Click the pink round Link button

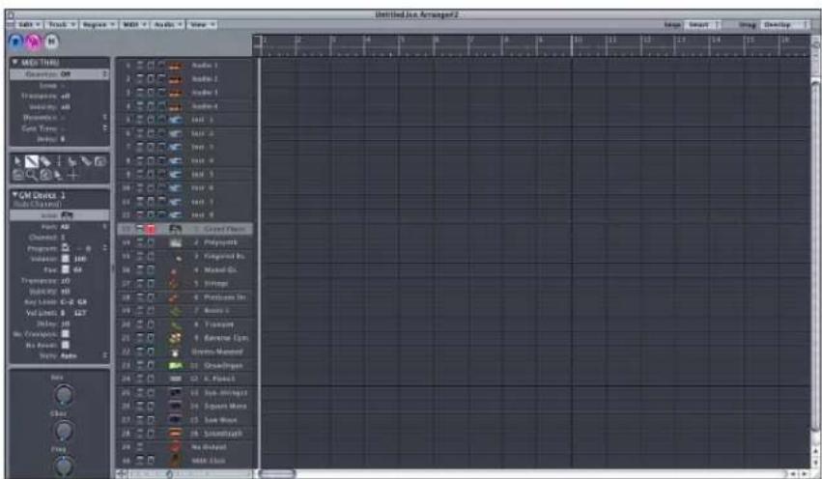coord(34,42)
